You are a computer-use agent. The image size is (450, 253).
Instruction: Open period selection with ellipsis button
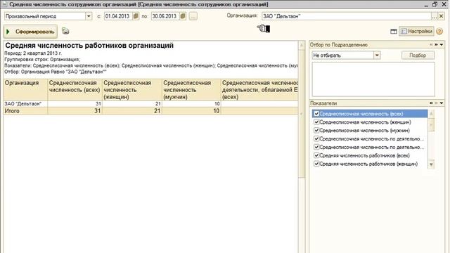click(193, 16)
